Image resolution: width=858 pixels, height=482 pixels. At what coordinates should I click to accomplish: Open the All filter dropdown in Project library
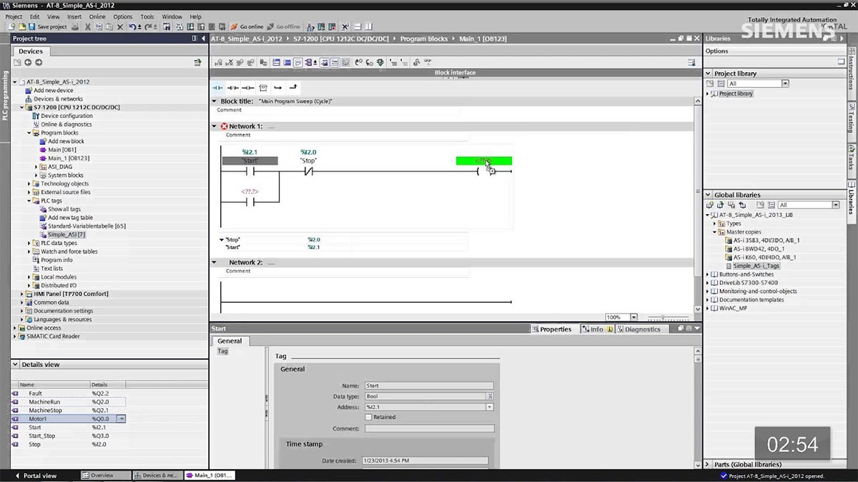pyautogui.click(x=785, y=84)
